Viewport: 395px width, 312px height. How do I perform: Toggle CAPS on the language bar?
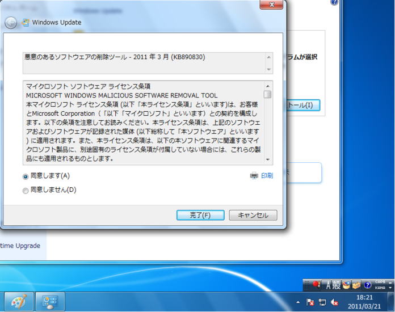click(380, 282)
